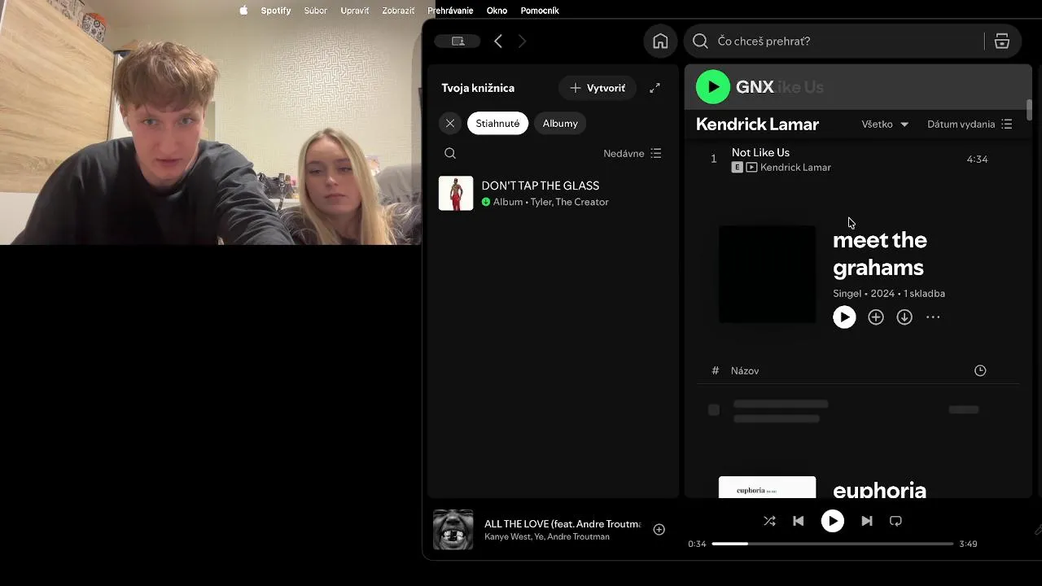Open the Pomocník menu

tap(540, 11)
